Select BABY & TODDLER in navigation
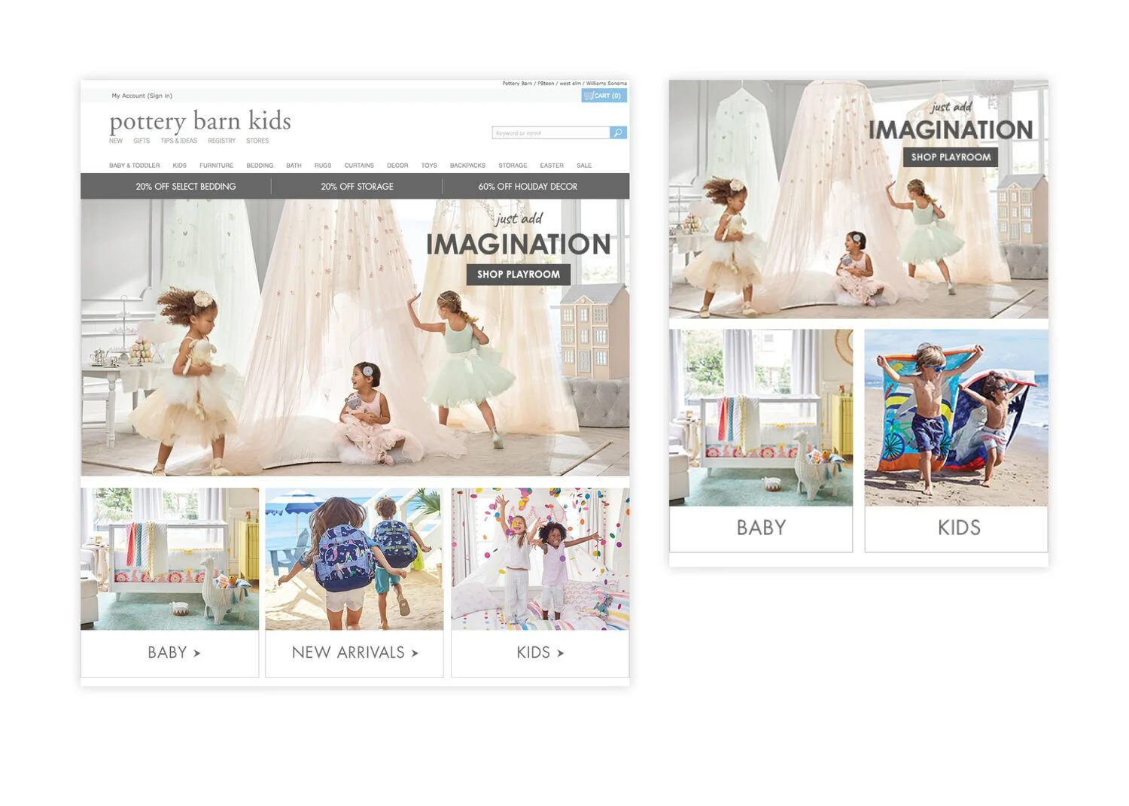The image size is (1129, 806). click(135, 166)
